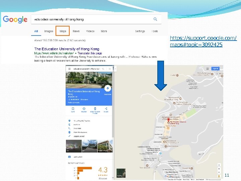Click the side panel scroll down arrow
The width and height of the screenshot is (241, 181).
(x=113, y=178)
